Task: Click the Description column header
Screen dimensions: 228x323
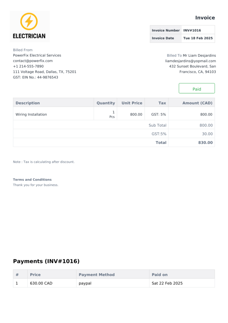Action: [28, 103]
